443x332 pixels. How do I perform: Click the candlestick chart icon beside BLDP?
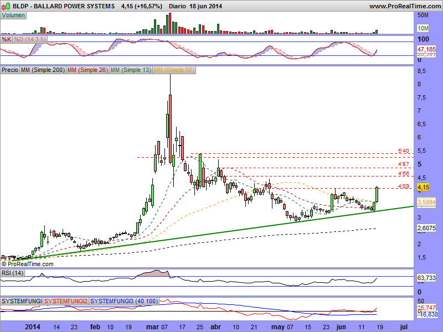pos(6,6)
